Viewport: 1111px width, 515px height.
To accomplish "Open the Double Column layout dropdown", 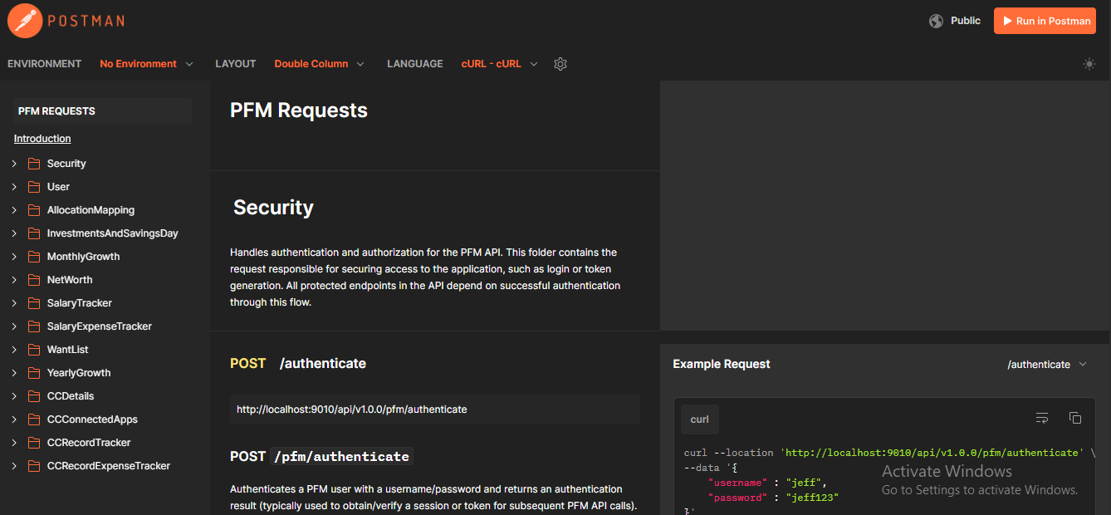I will click(320, 64).
